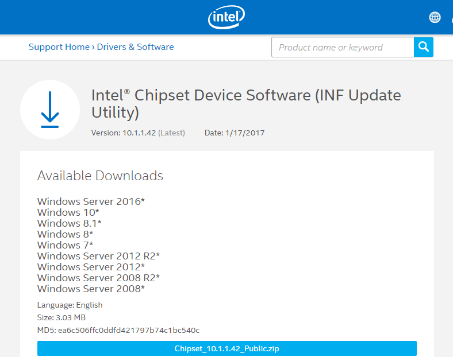Focus the Product name or keyword field

pos(343,47)
